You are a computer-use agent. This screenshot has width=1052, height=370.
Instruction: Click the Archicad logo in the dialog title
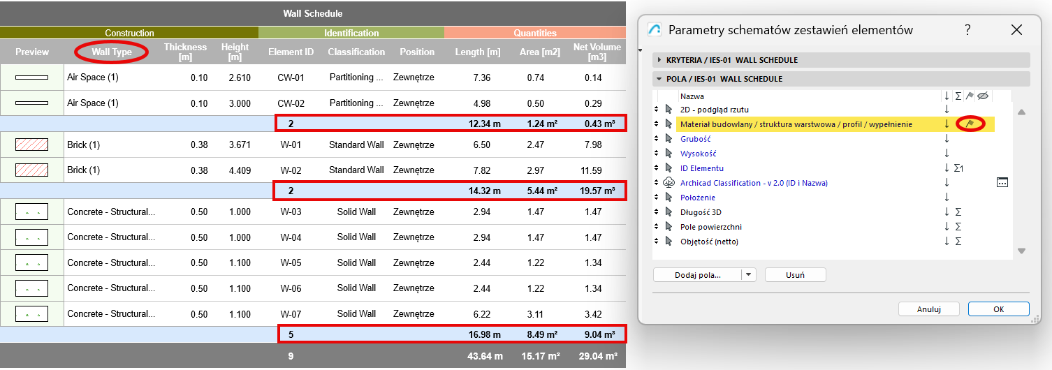click(655, 29)
